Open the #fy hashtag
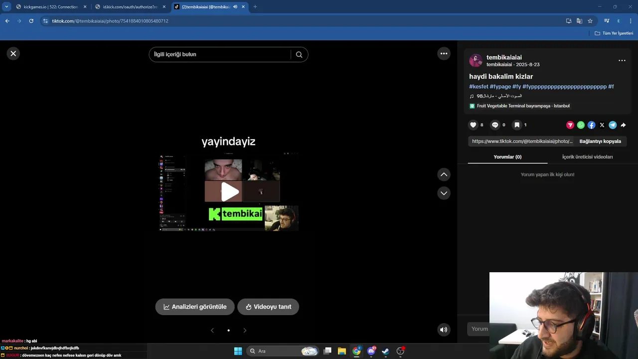Image resolution: width=638 pixels, height=359 pixels. coord(516,87)
